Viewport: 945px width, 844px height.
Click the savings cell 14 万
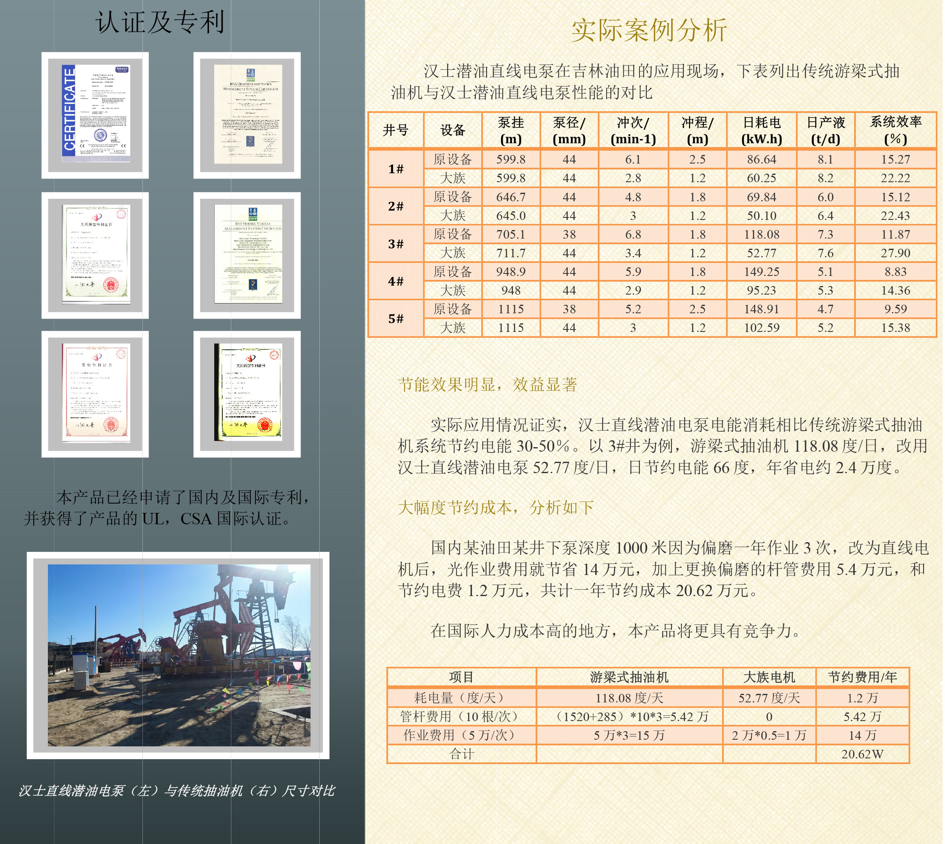click(863, 736)
